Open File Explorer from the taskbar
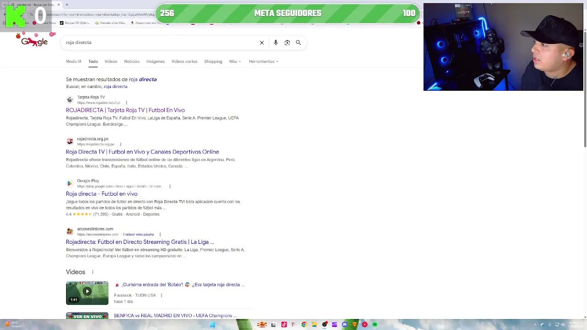Viewport: 587px width, 330px height. coord(314,324)
